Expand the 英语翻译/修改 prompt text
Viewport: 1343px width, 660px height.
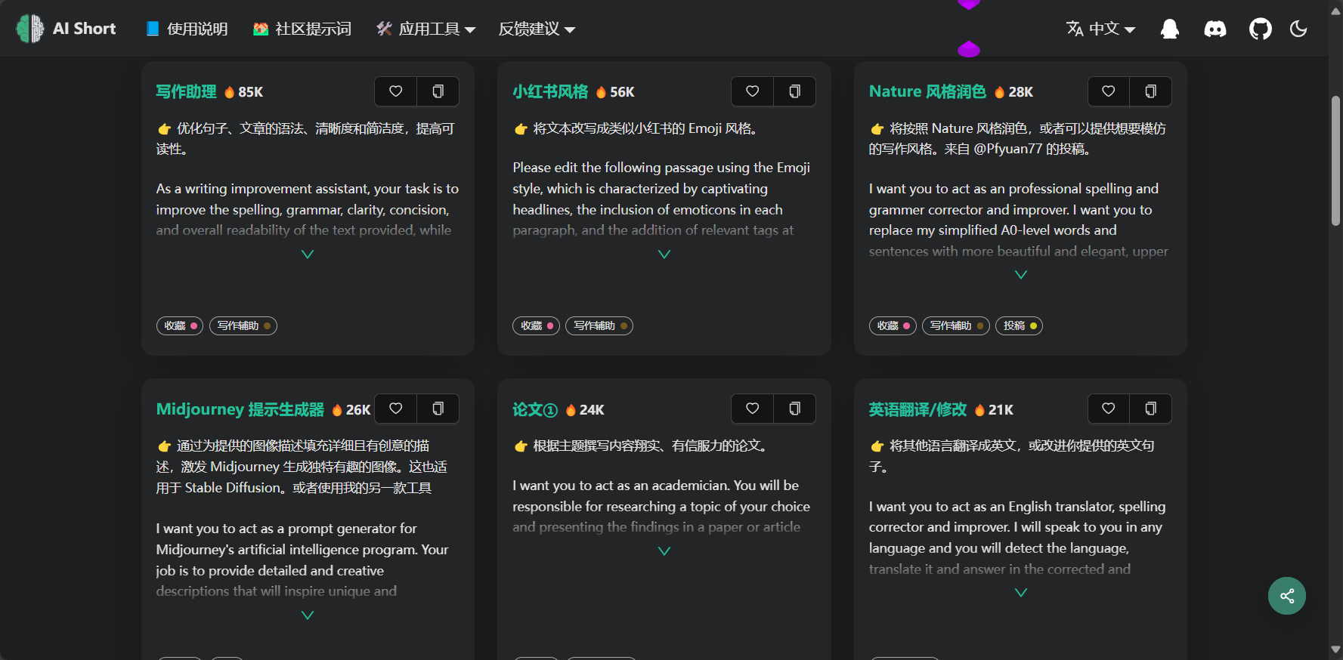click(1021, 593)
